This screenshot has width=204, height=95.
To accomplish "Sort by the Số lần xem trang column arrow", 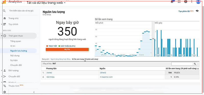I will [x=198, y=69].
